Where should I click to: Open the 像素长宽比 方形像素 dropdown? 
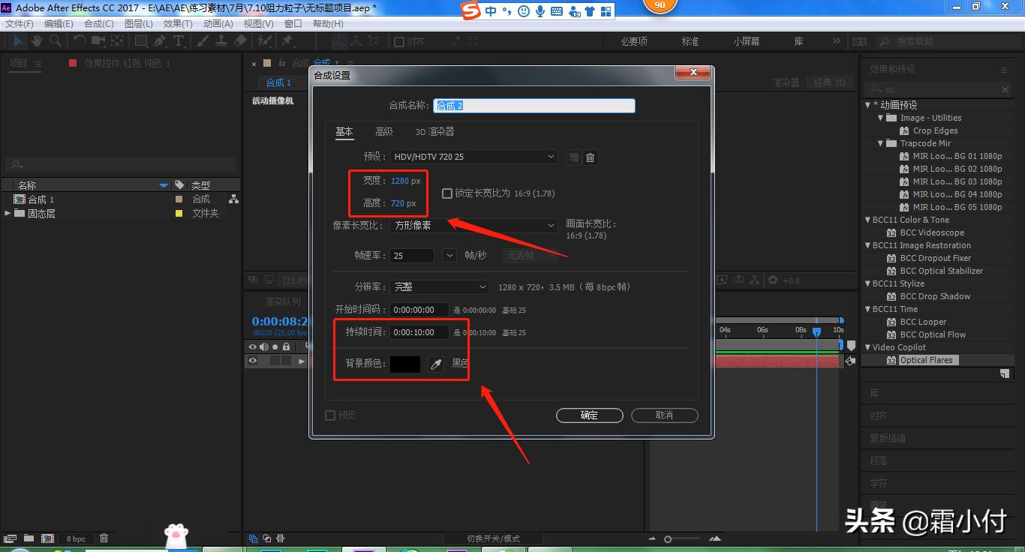(473, 225)
